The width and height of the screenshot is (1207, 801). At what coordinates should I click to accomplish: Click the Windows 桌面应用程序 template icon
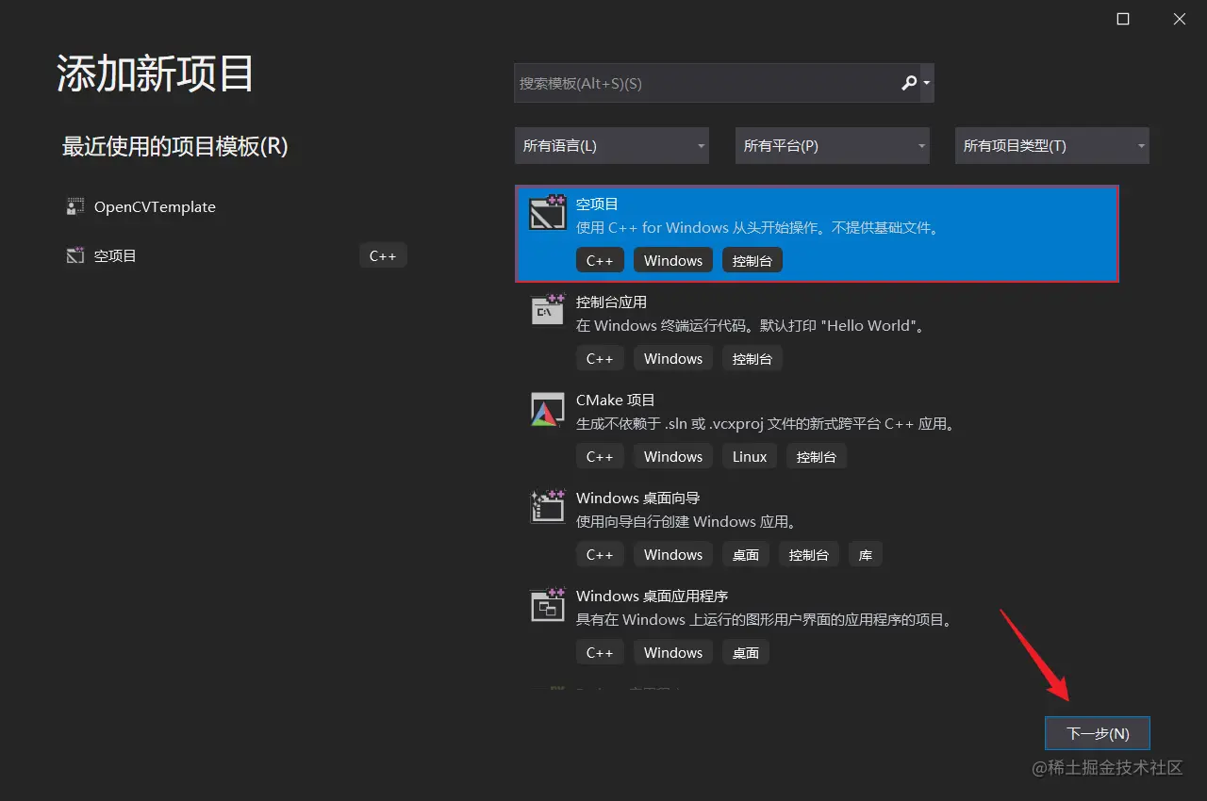[x=548, y=605]
